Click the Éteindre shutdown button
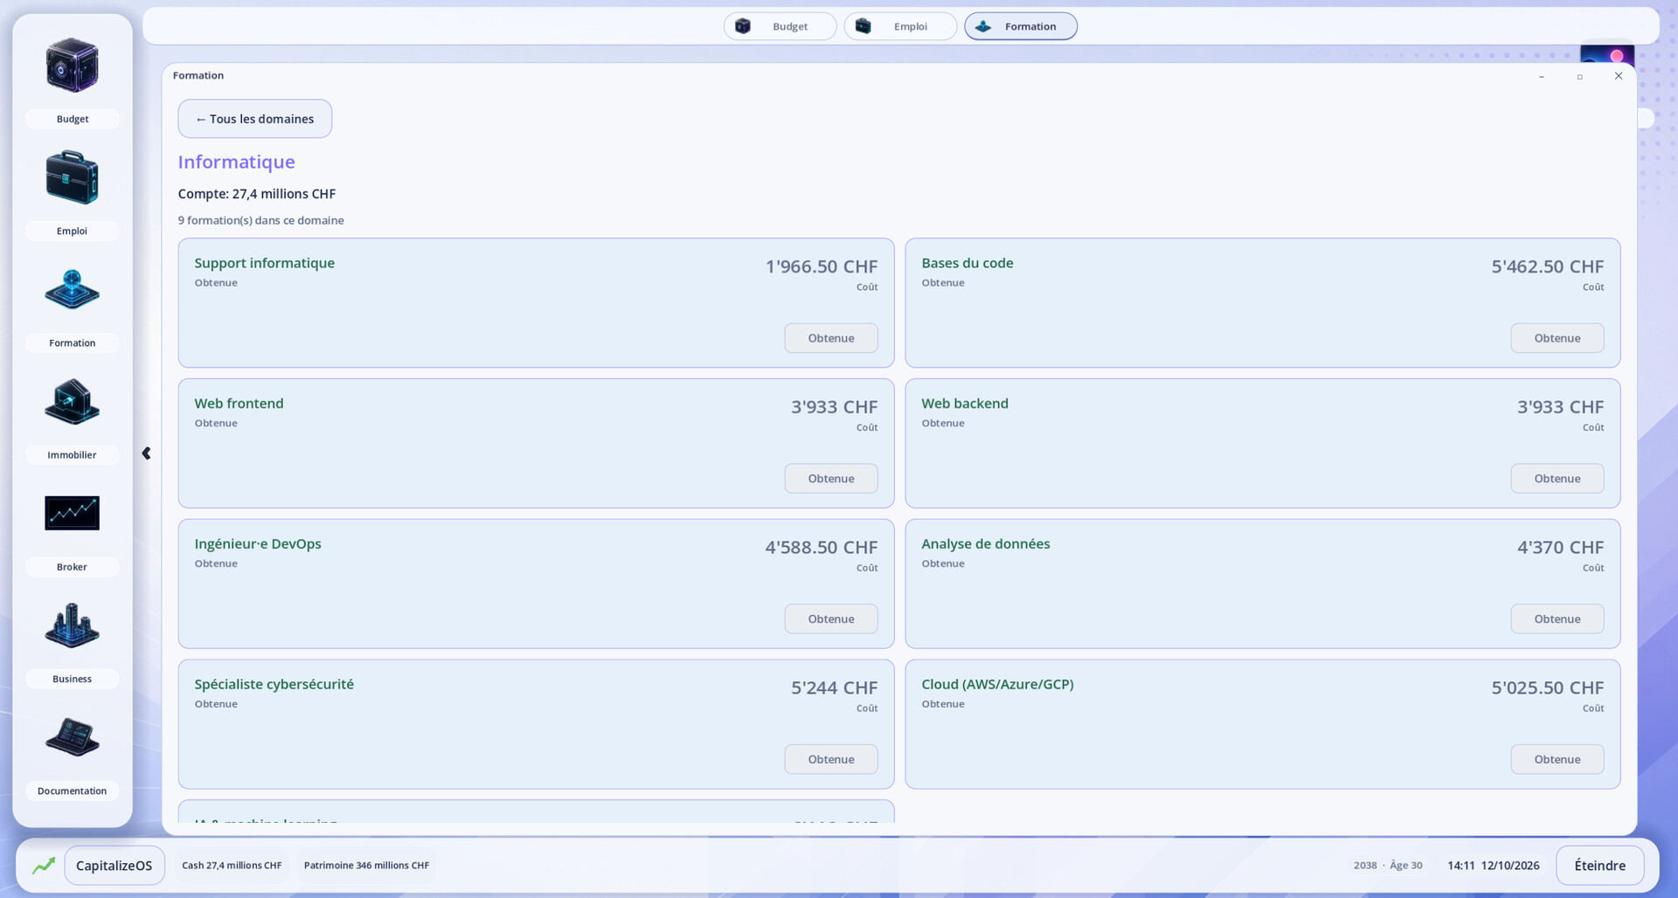 pyautogui.click(x=1599, y=866)
